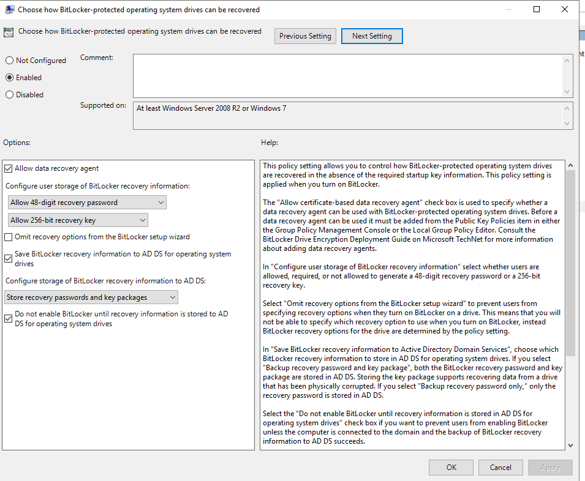Screen dimensions: 585x481
Task: Click the Help panel scrollbar thumb
Action: coord(570,263)
